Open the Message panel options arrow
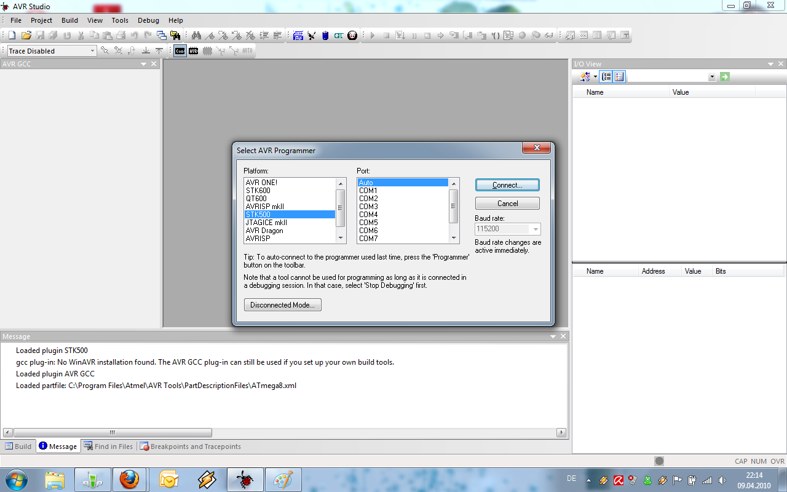Viewport: 787px width, 492px height. coord(553,336)
